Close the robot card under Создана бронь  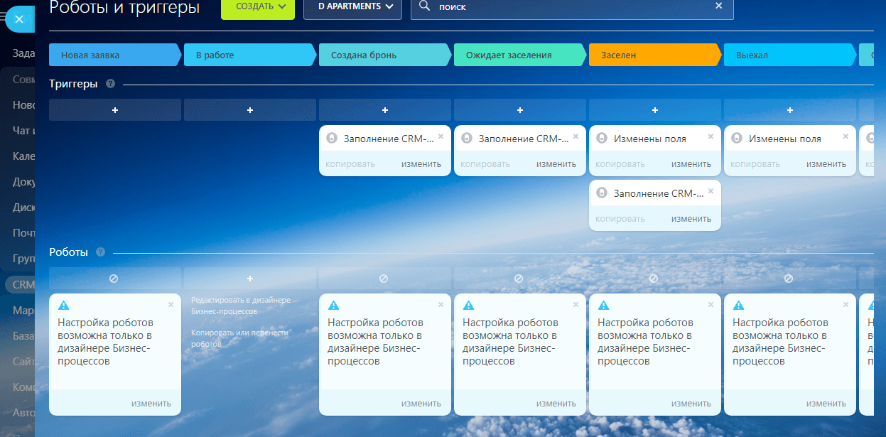441,304
